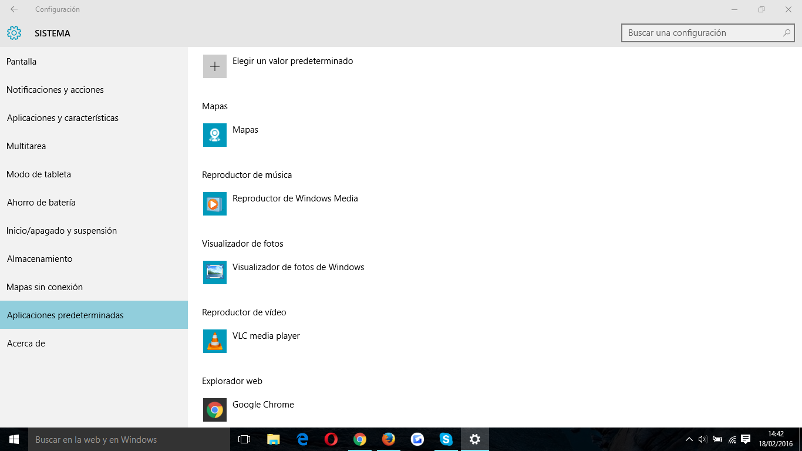Click the 'Reproductor de música' heading
The image size is (802, 451).
(247, 175)
